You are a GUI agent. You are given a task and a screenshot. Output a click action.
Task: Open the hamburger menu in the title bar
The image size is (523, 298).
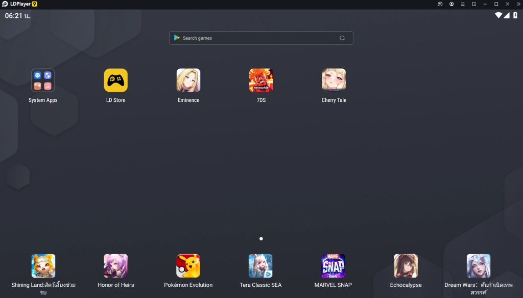coord(462,4)
